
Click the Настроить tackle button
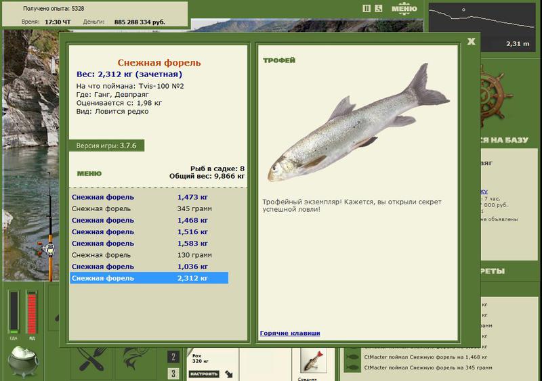pyautogui.click(x=204, y=374)
